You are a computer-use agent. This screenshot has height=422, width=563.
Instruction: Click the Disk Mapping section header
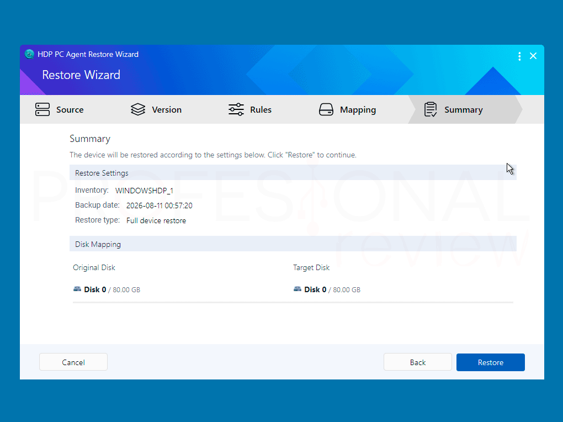[x=293, y=244]
